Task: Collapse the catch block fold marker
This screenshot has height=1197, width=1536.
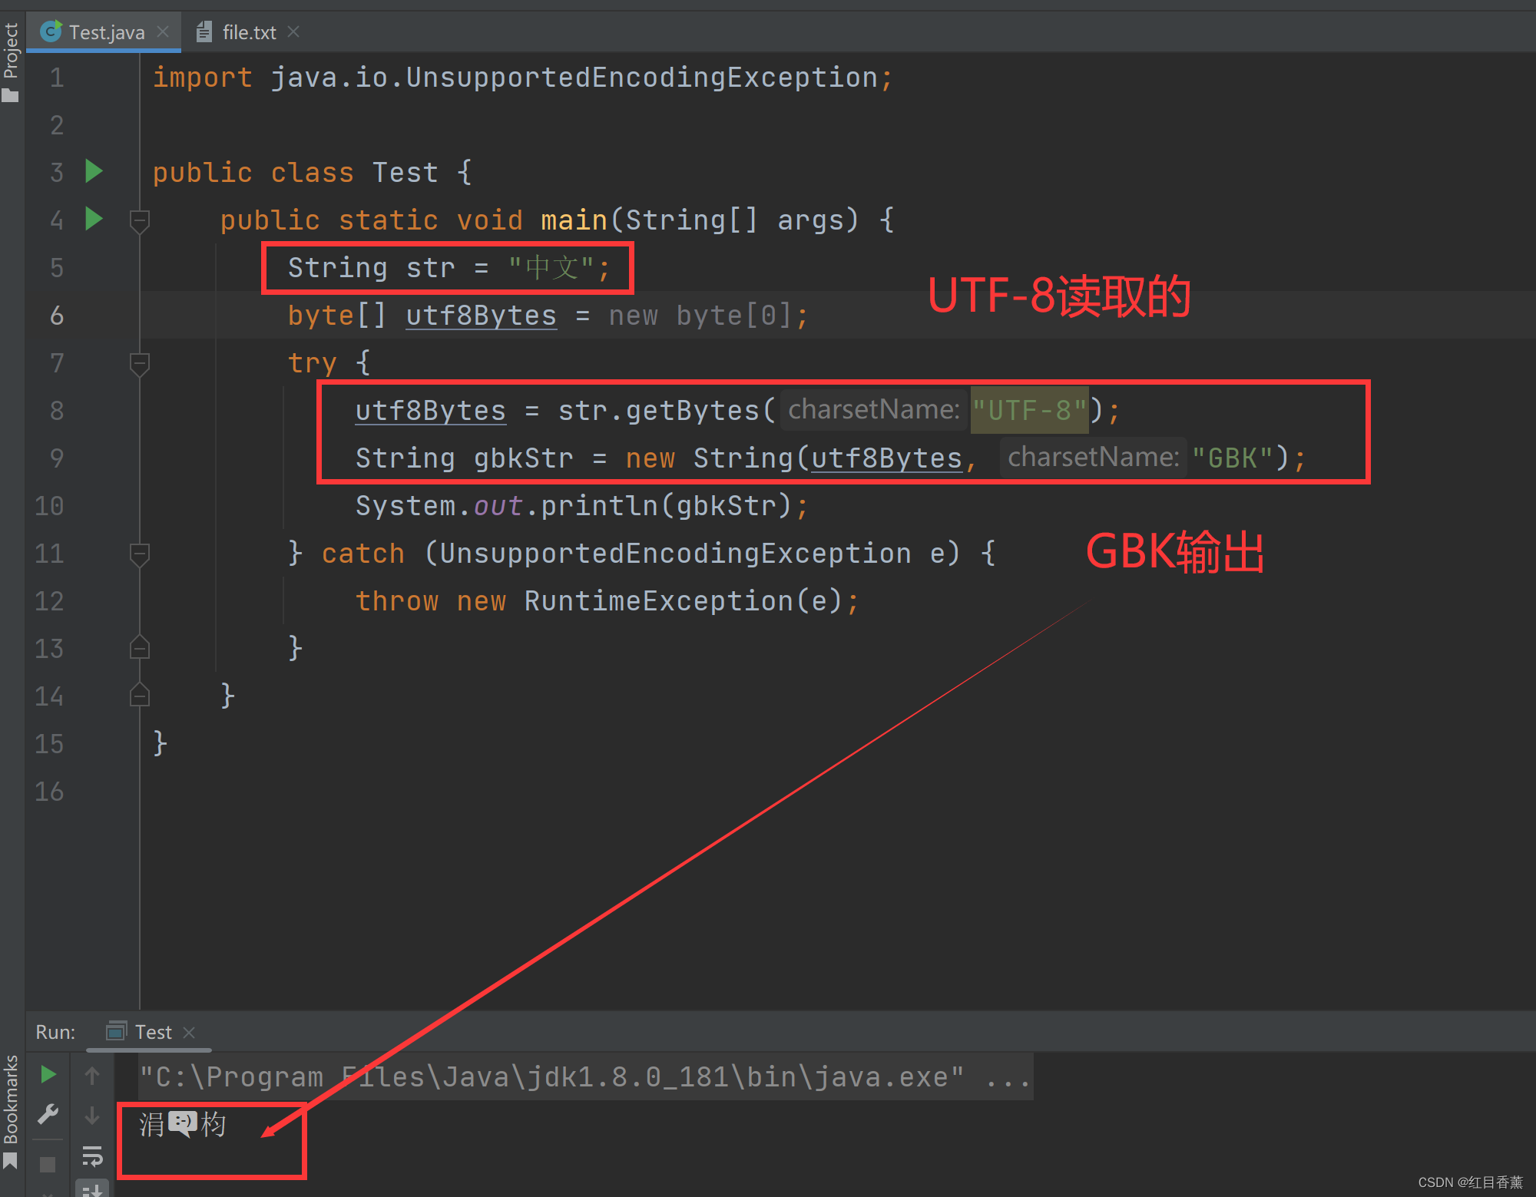Action: 139,554
